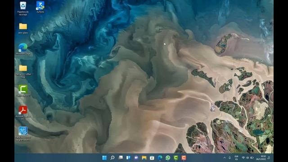Image resolution: width=288 pixels, height=162 pixels.
Task: Open the clock and date flyout
Action: 261,158
